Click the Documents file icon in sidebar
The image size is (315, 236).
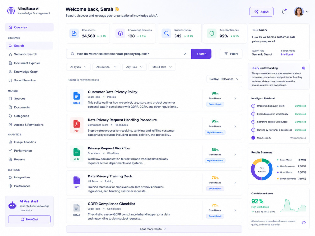click(10, 107)
